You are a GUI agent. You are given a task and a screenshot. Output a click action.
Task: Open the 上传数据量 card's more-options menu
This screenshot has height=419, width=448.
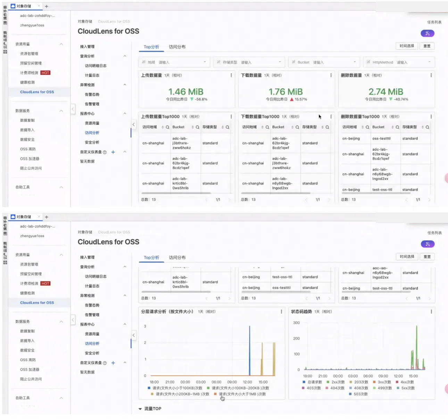point(231,75)
